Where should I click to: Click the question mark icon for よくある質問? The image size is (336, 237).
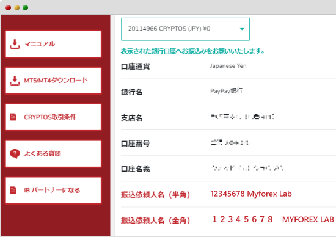tap(15, 154)
